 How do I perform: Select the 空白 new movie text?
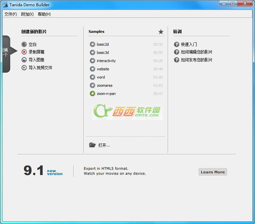(33, 44)
